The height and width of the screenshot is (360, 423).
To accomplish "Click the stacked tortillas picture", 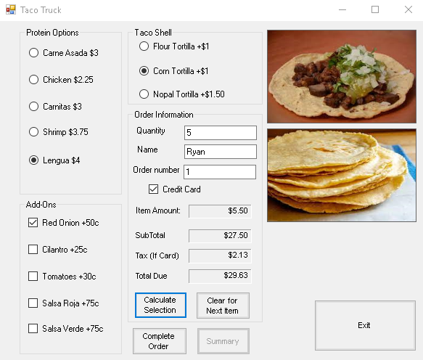I will point(342,176).
